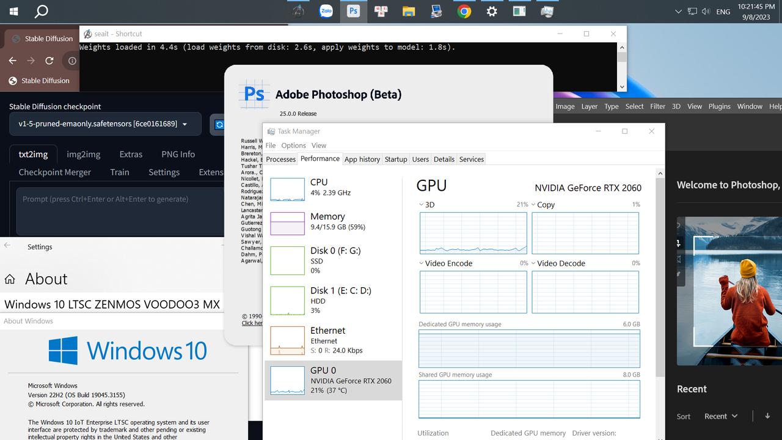Open the Stable Diffusion checkpoint dropdown
Screen dimensions: 782x440
pyautogui.click(x=105, y=124)
